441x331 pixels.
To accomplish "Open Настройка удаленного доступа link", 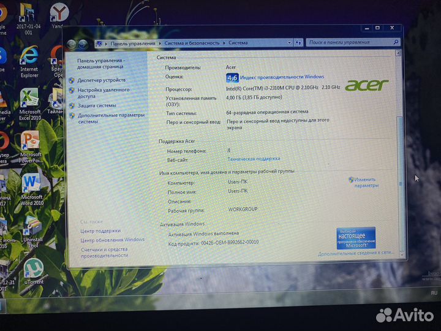I will click(x=104, y=93).
